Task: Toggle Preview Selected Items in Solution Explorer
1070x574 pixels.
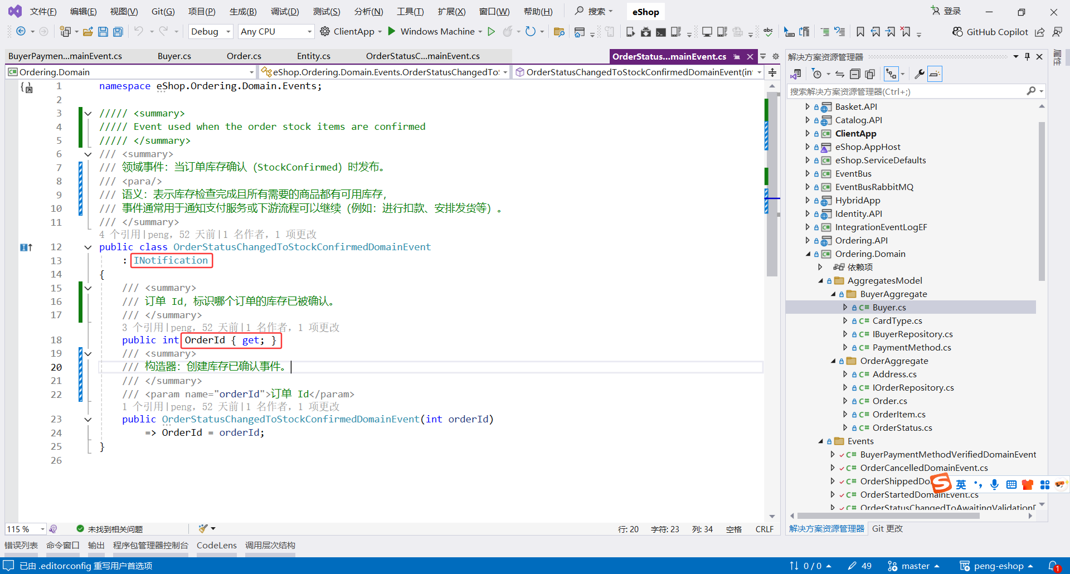Action: click(935, 74)
